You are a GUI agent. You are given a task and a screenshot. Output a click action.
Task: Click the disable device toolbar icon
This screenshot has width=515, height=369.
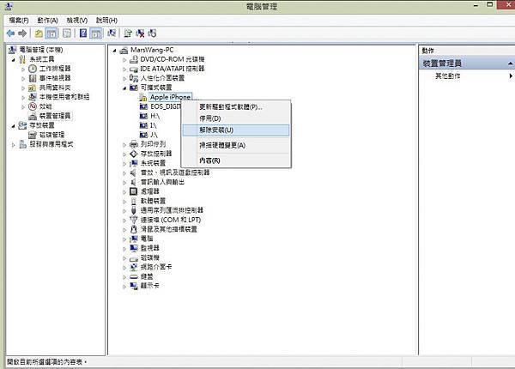pos(152,33)
